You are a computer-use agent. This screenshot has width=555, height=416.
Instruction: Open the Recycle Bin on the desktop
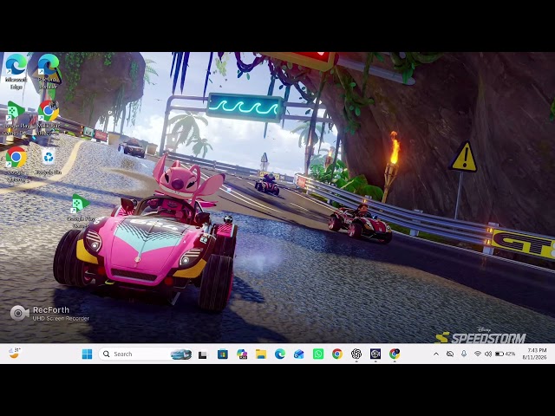(x=49, y=161)
